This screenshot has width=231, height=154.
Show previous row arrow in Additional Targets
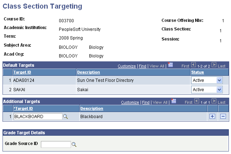(197, 101)
